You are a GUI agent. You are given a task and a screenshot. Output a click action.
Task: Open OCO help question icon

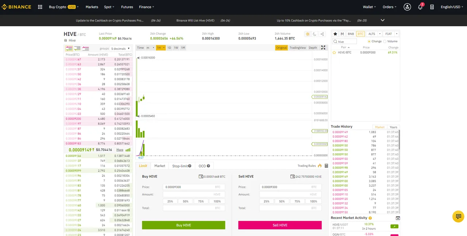208,166
